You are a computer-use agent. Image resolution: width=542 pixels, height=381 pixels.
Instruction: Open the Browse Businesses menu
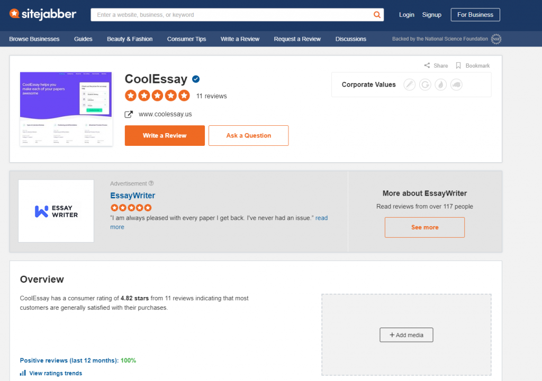tap(34, 39)
